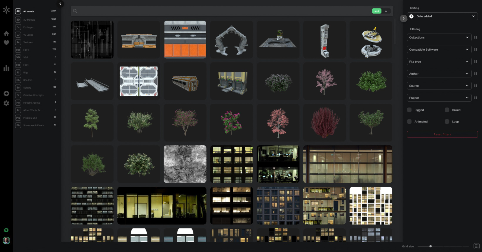
Task: Open the VJ Loops category
Action: (36, 34)
